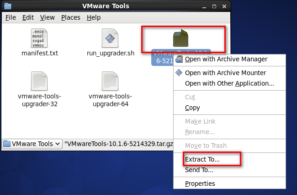Close the VMware Tools window
297x195 pixels.
pyautogui.click(x=224, y=6)
